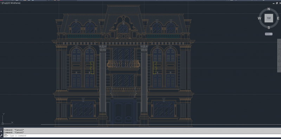Click the Pan tool on navigation bar
This screenshot has height=139, width=281.
[279, 49]
